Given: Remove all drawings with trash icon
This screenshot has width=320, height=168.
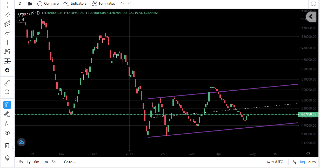Looking at the screenshot, I should (x=7, y=145).
